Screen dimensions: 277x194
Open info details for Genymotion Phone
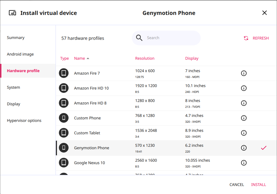coord(244,148)
